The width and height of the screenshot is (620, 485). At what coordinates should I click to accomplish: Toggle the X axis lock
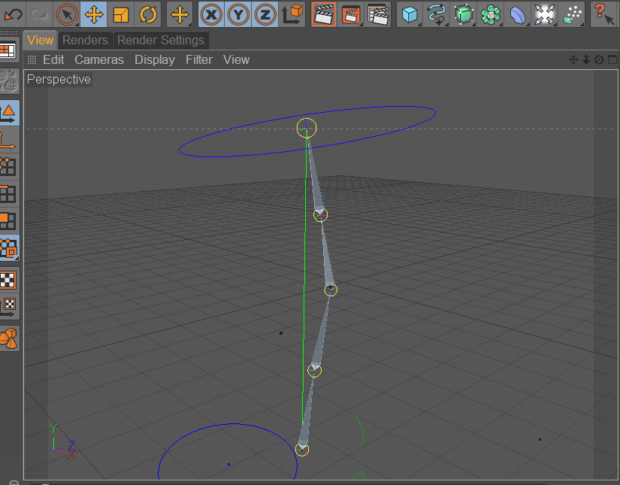pyautogui.click(x=211, y=14)
